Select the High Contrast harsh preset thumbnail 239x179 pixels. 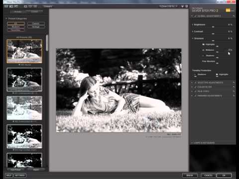pyautogui.click(x=24, y=136)
